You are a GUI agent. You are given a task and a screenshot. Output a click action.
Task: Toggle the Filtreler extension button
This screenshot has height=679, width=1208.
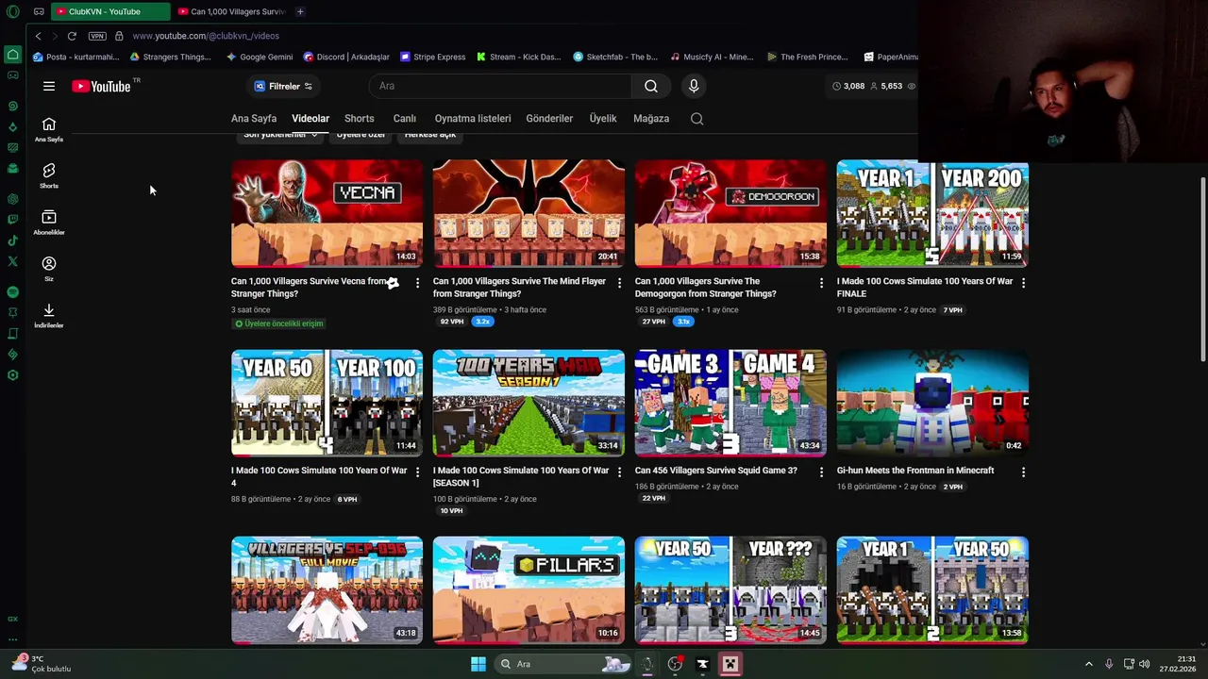pos(283,86)
